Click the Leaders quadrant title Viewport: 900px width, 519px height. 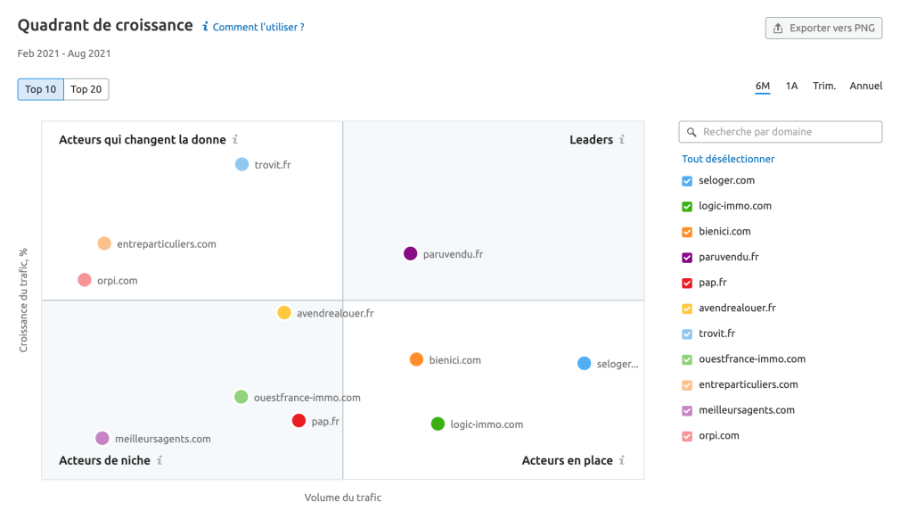[591, 139]
